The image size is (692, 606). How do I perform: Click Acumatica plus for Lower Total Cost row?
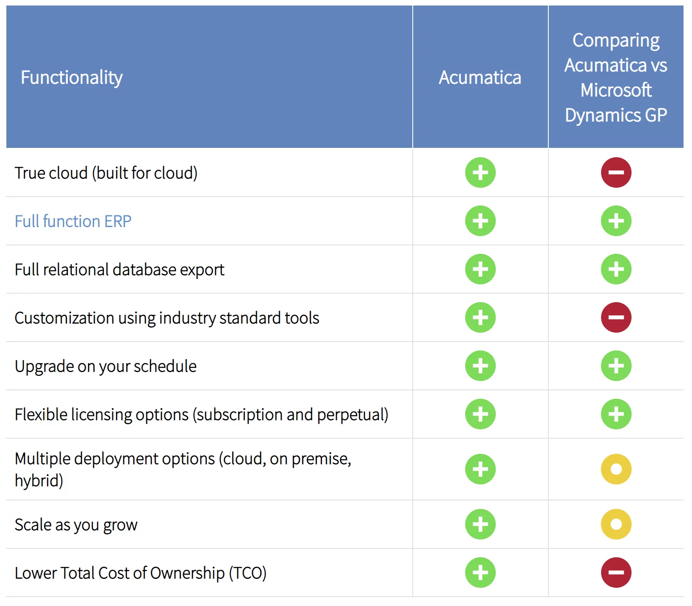[480, 573]
